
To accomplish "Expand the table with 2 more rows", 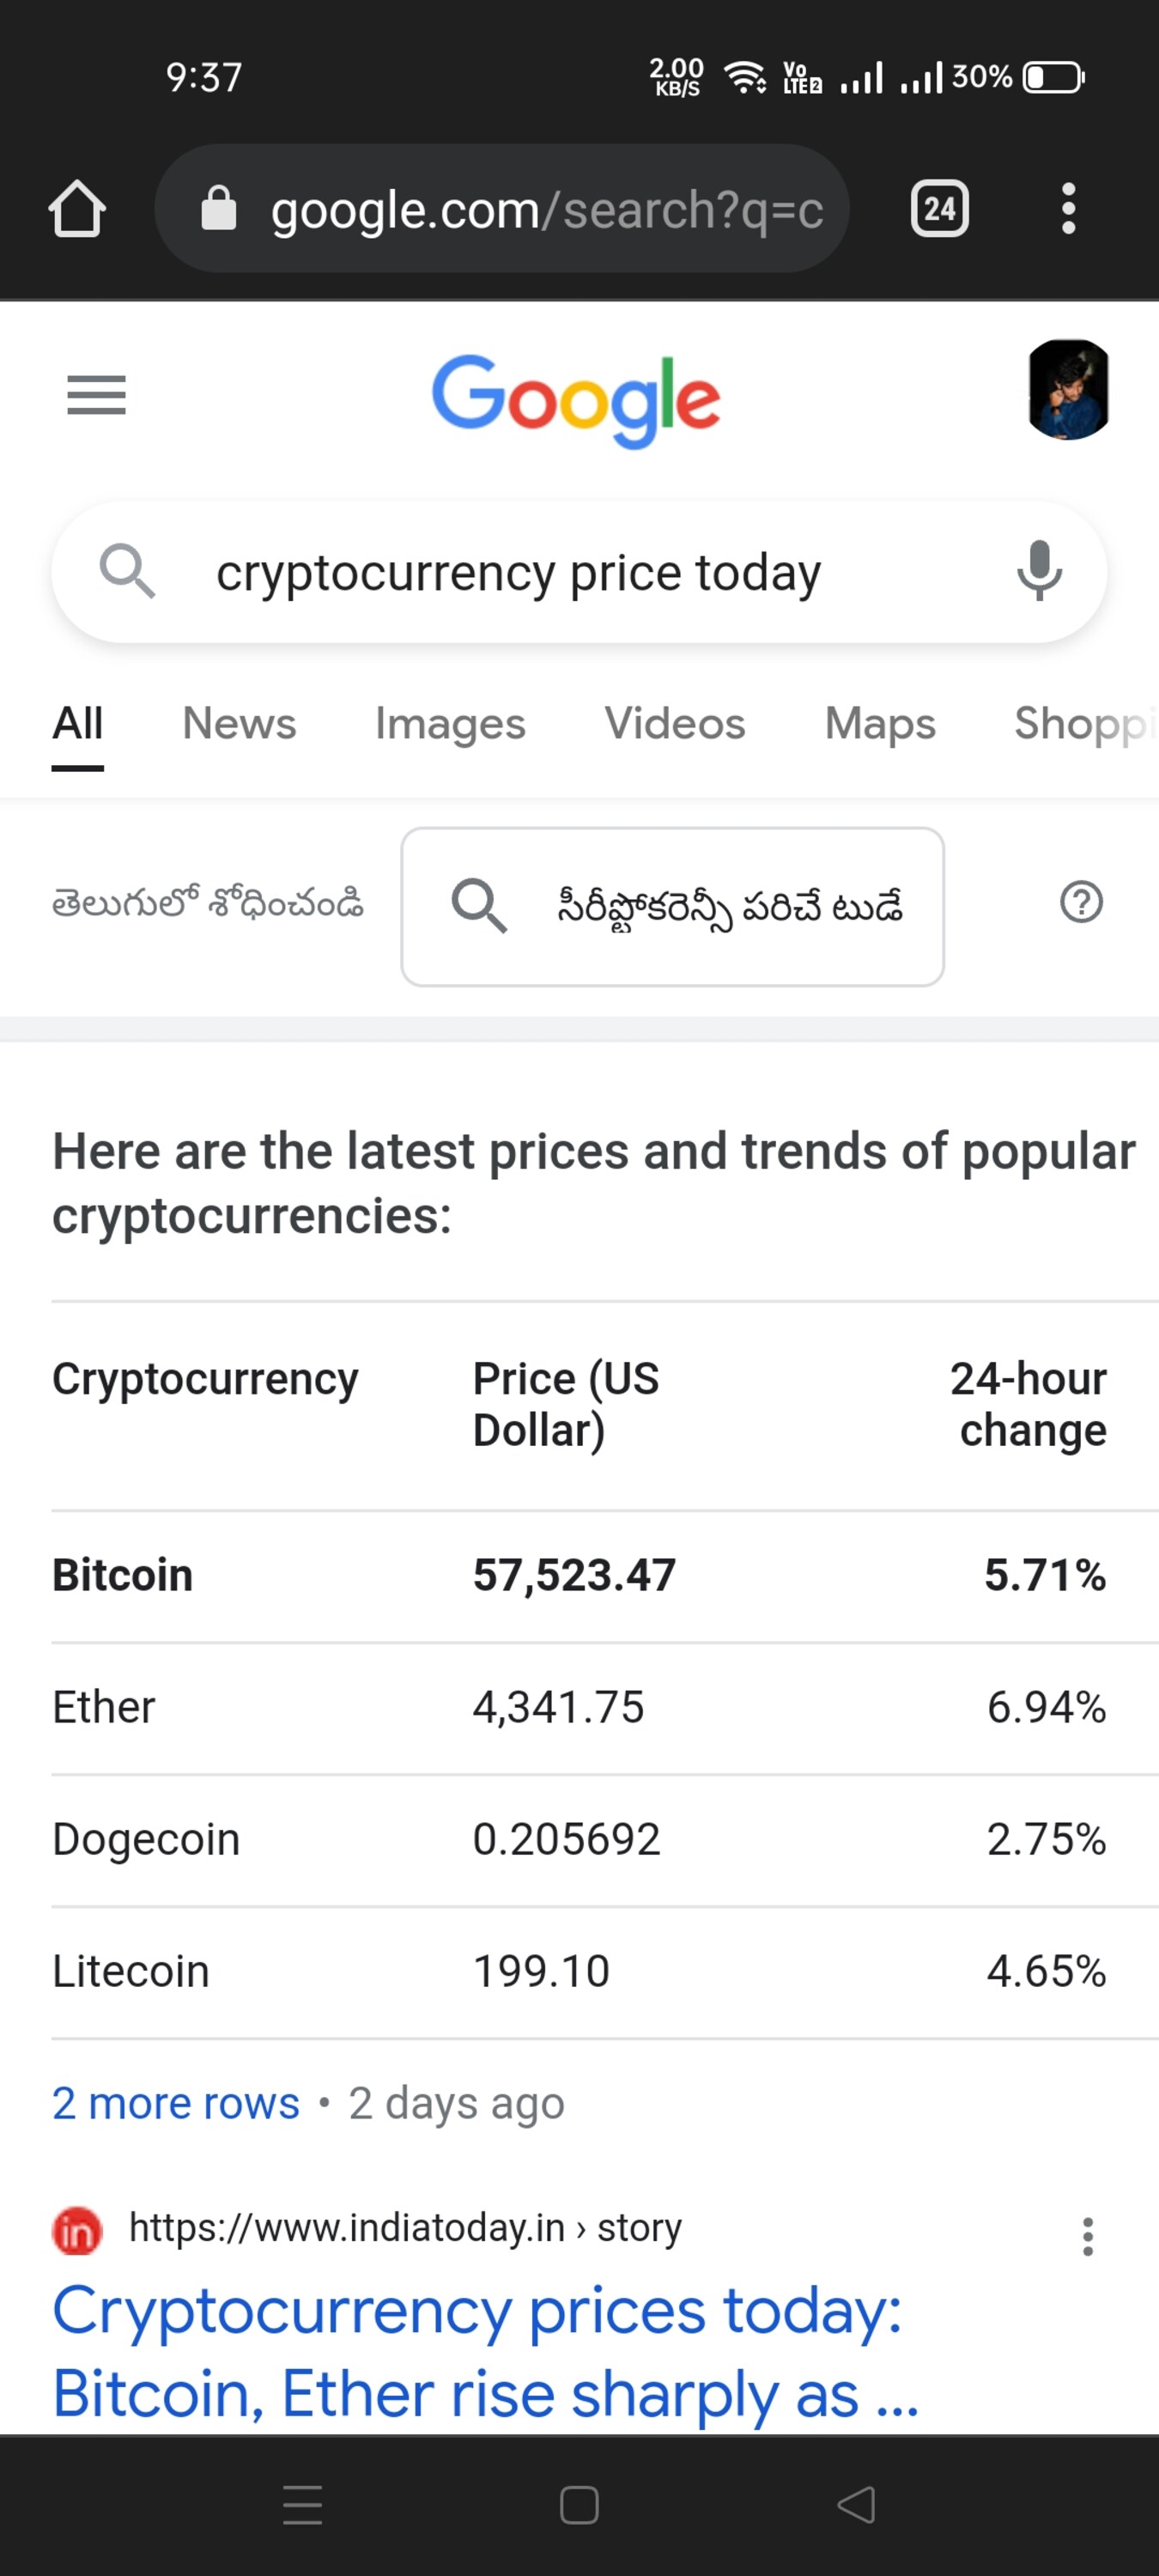I will pos(176,2104).
